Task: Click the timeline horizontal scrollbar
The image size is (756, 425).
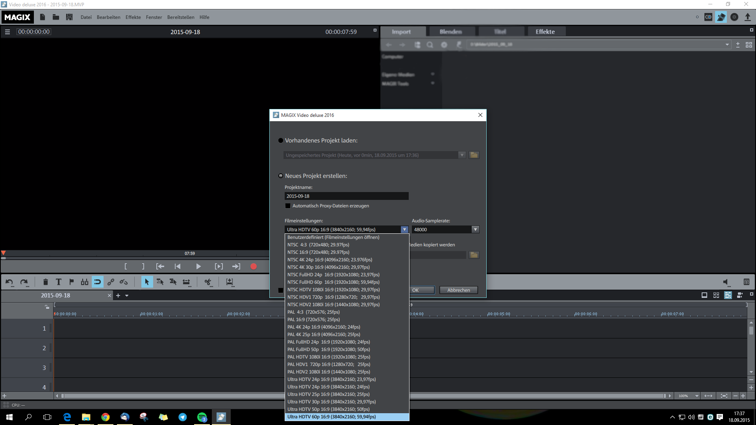Action: [x=363, y=396]
